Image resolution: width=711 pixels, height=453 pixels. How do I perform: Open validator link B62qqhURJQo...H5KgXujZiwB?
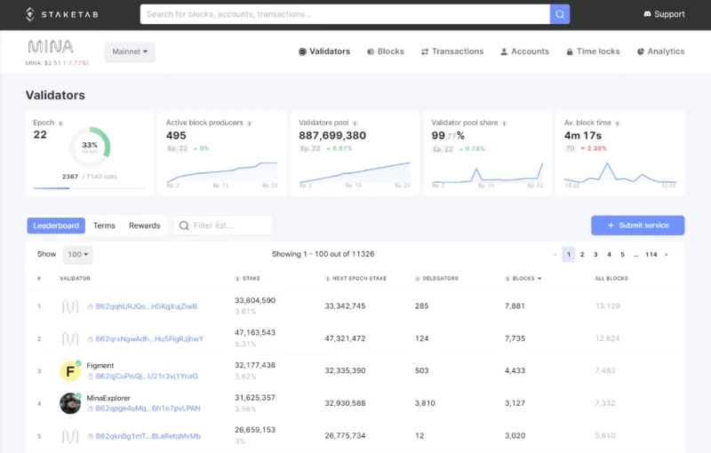tap(147, 306)
